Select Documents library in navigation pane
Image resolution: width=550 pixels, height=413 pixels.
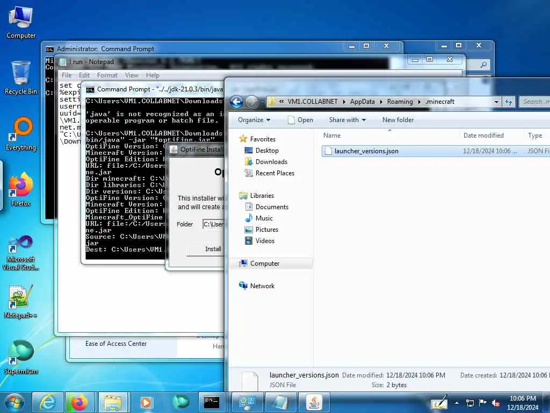click(x=272, y=207)
